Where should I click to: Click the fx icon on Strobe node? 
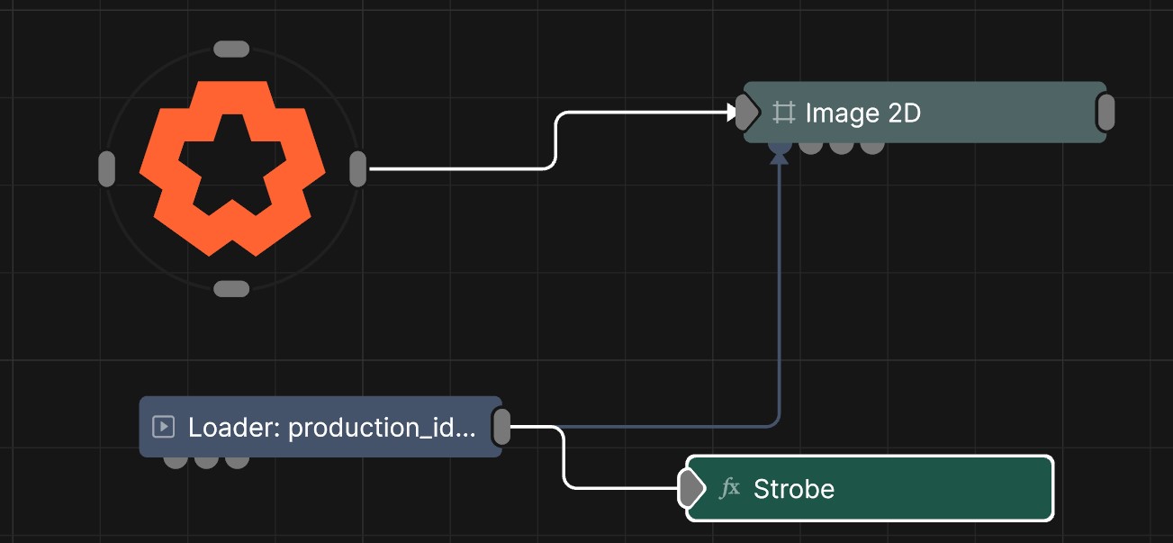pyautogui.click(x=730, y=488)
